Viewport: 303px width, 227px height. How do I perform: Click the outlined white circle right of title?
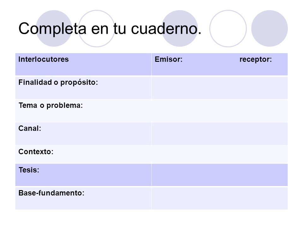228,28
